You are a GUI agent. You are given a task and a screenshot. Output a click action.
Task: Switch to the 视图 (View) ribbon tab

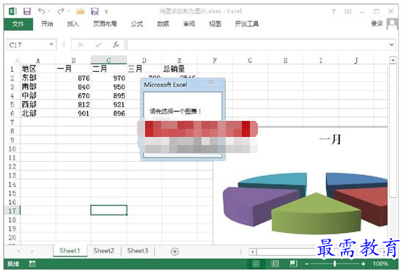(215, 24)
